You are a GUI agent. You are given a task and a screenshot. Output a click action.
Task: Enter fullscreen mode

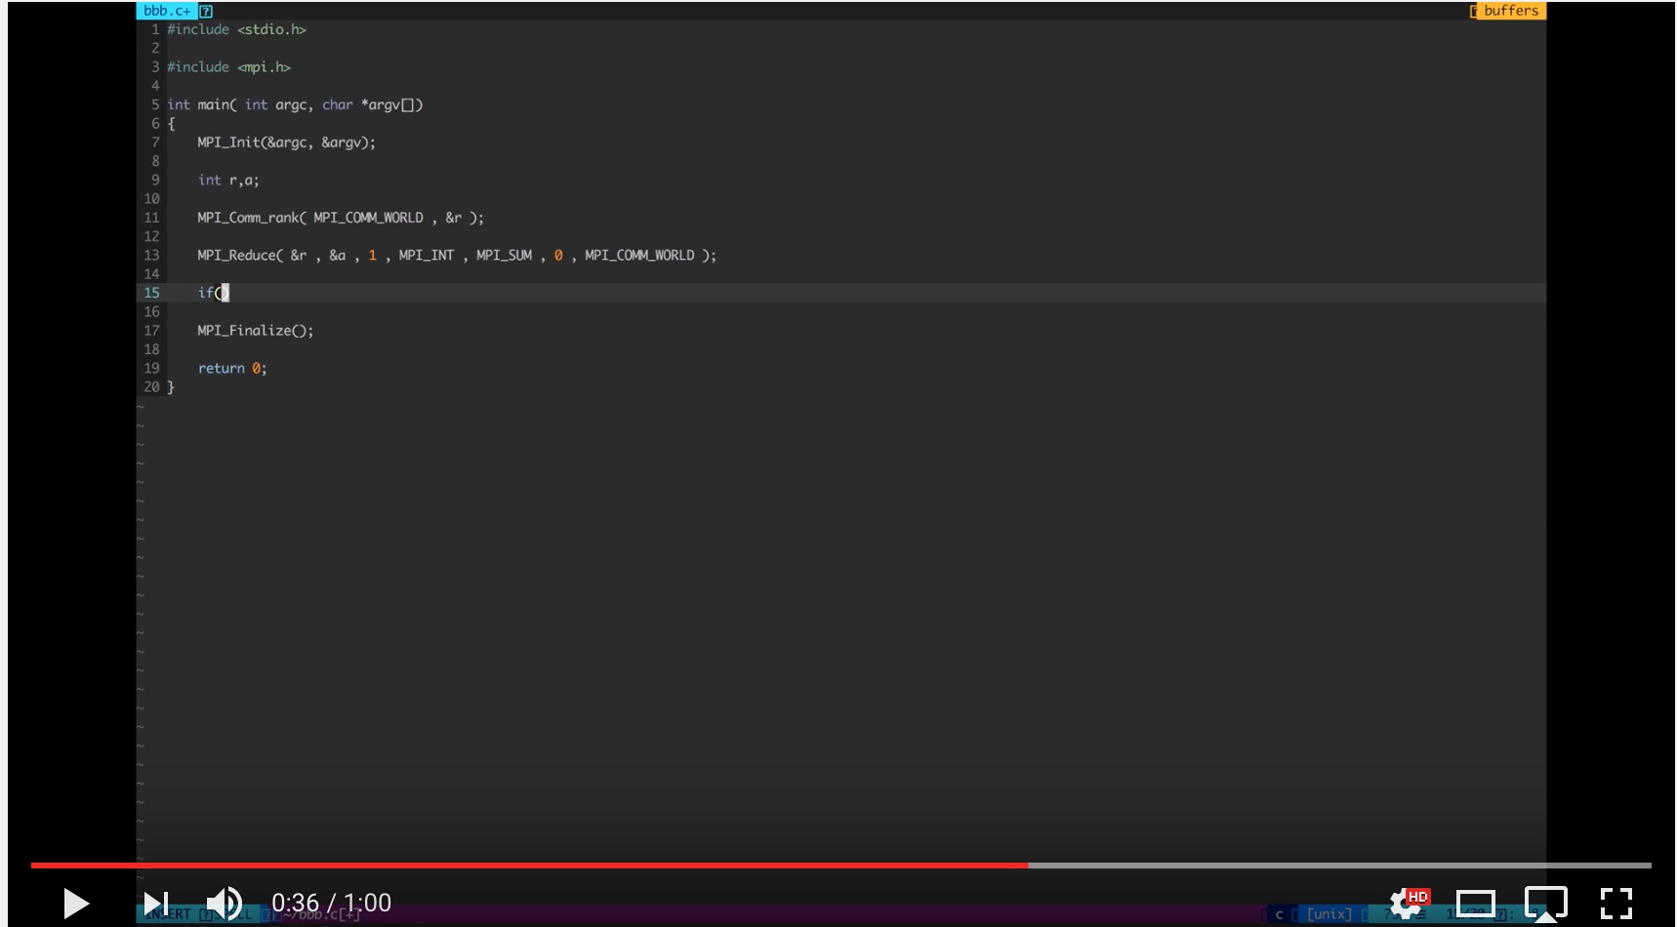point(1616,904)
